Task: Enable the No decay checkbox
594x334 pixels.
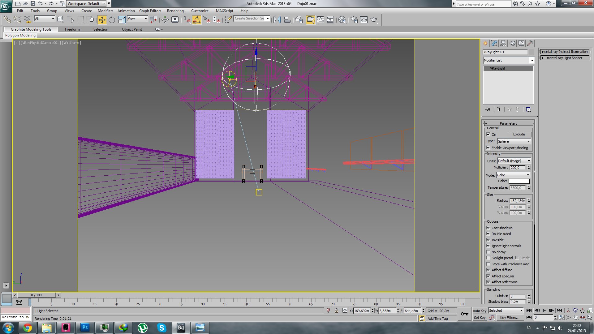Action: point(488,252)
